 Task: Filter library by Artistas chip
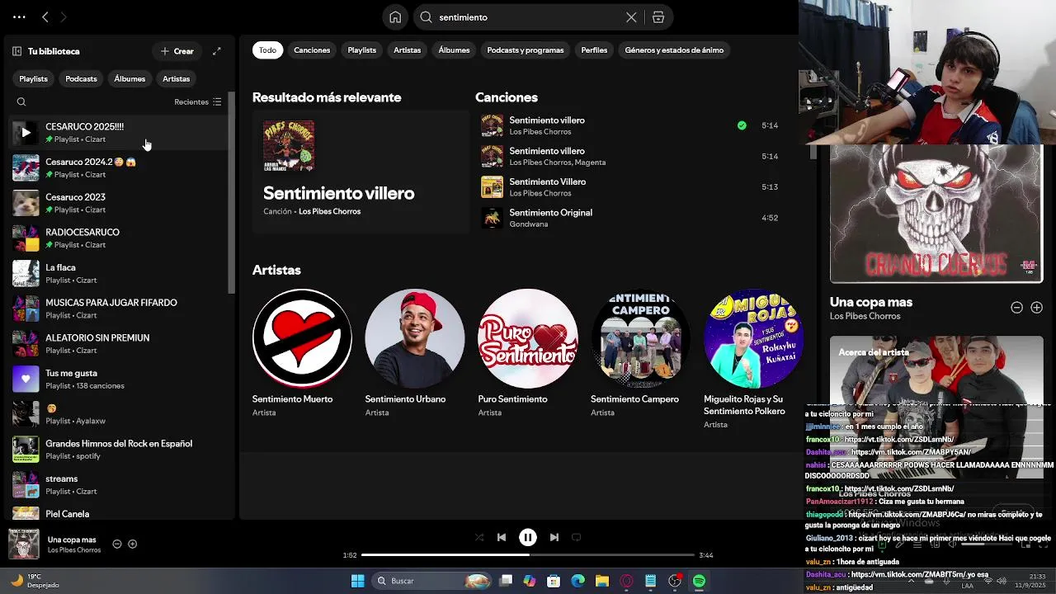tap(176, 79)
